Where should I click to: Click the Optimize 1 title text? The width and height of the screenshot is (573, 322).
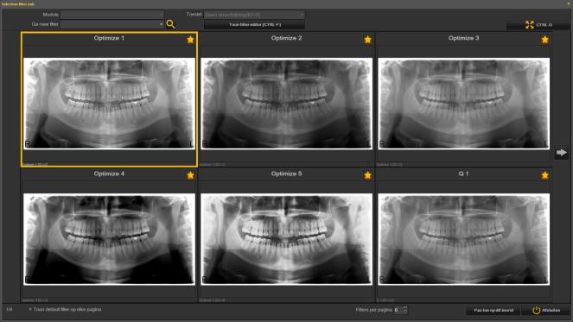[109, 38]
